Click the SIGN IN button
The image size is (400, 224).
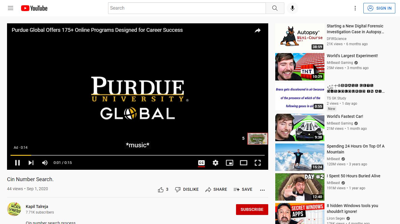[x=379, y=8]
